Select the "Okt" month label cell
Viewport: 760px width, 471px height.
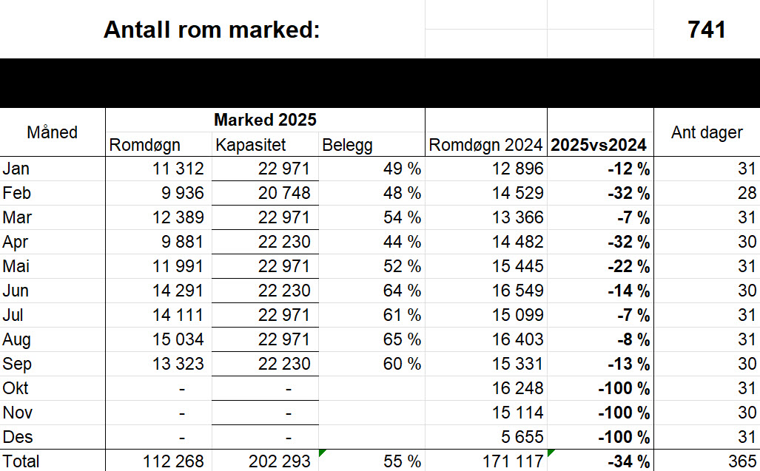point(16,388)
